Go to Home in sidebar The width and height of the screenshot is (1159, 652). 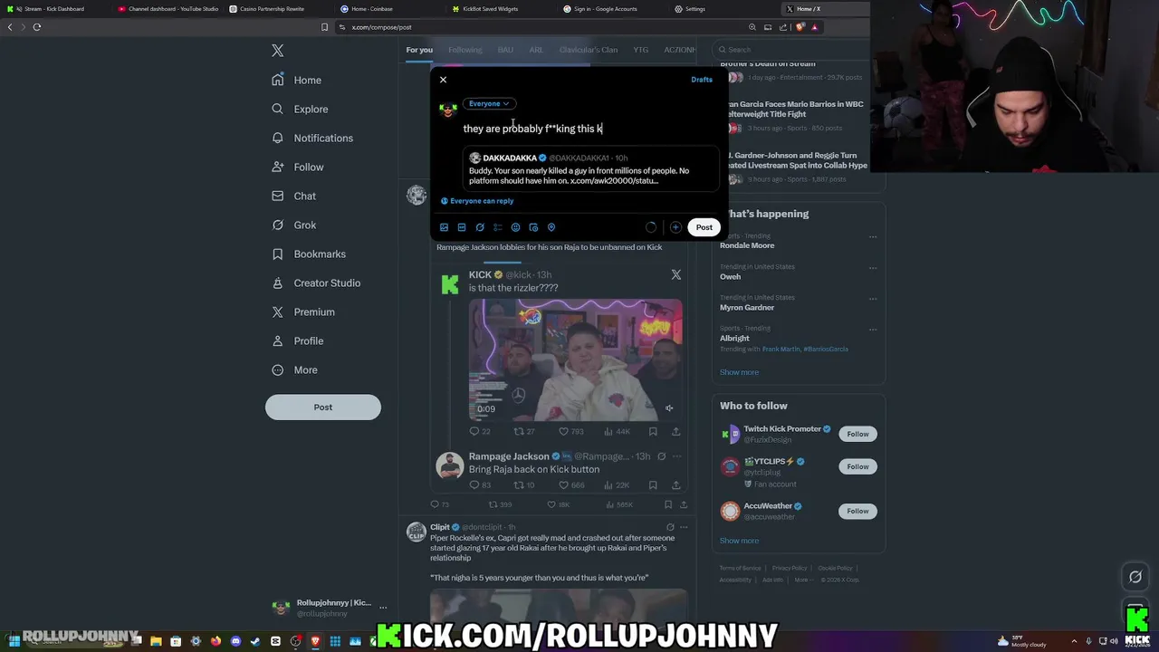pyautogui.click(x=297, y=80)
